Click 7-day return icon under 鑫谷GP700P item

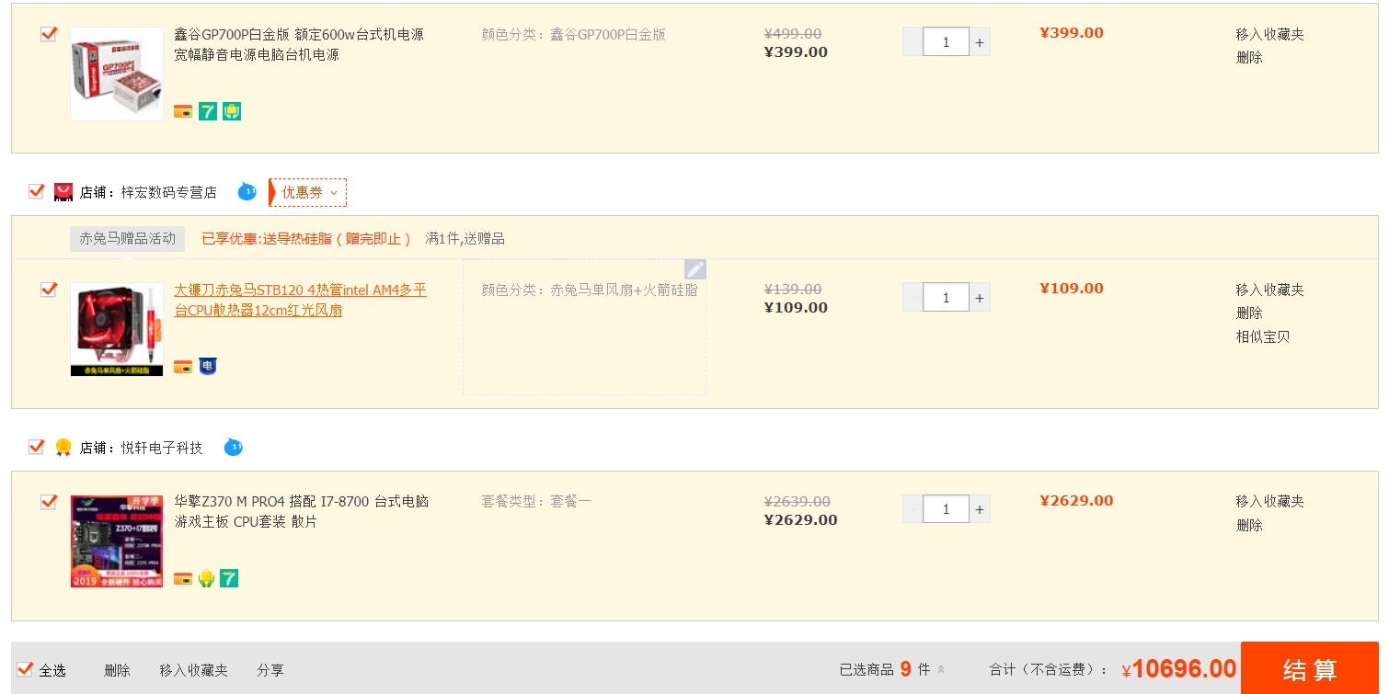tap(208, 111)
